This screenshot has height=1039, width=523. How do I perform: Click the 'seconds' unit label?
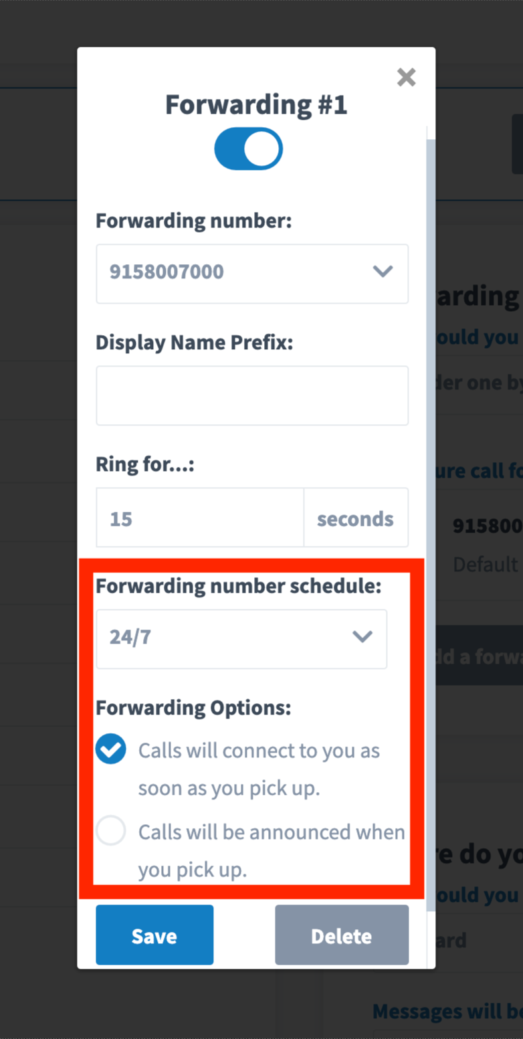point(355,517)
